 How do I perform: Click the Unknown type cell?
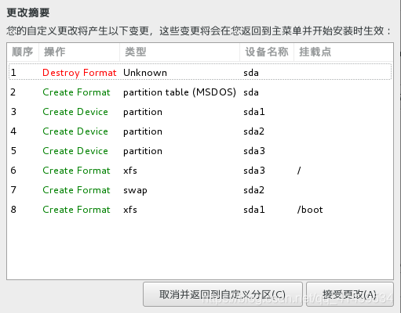tap(145, 73)
